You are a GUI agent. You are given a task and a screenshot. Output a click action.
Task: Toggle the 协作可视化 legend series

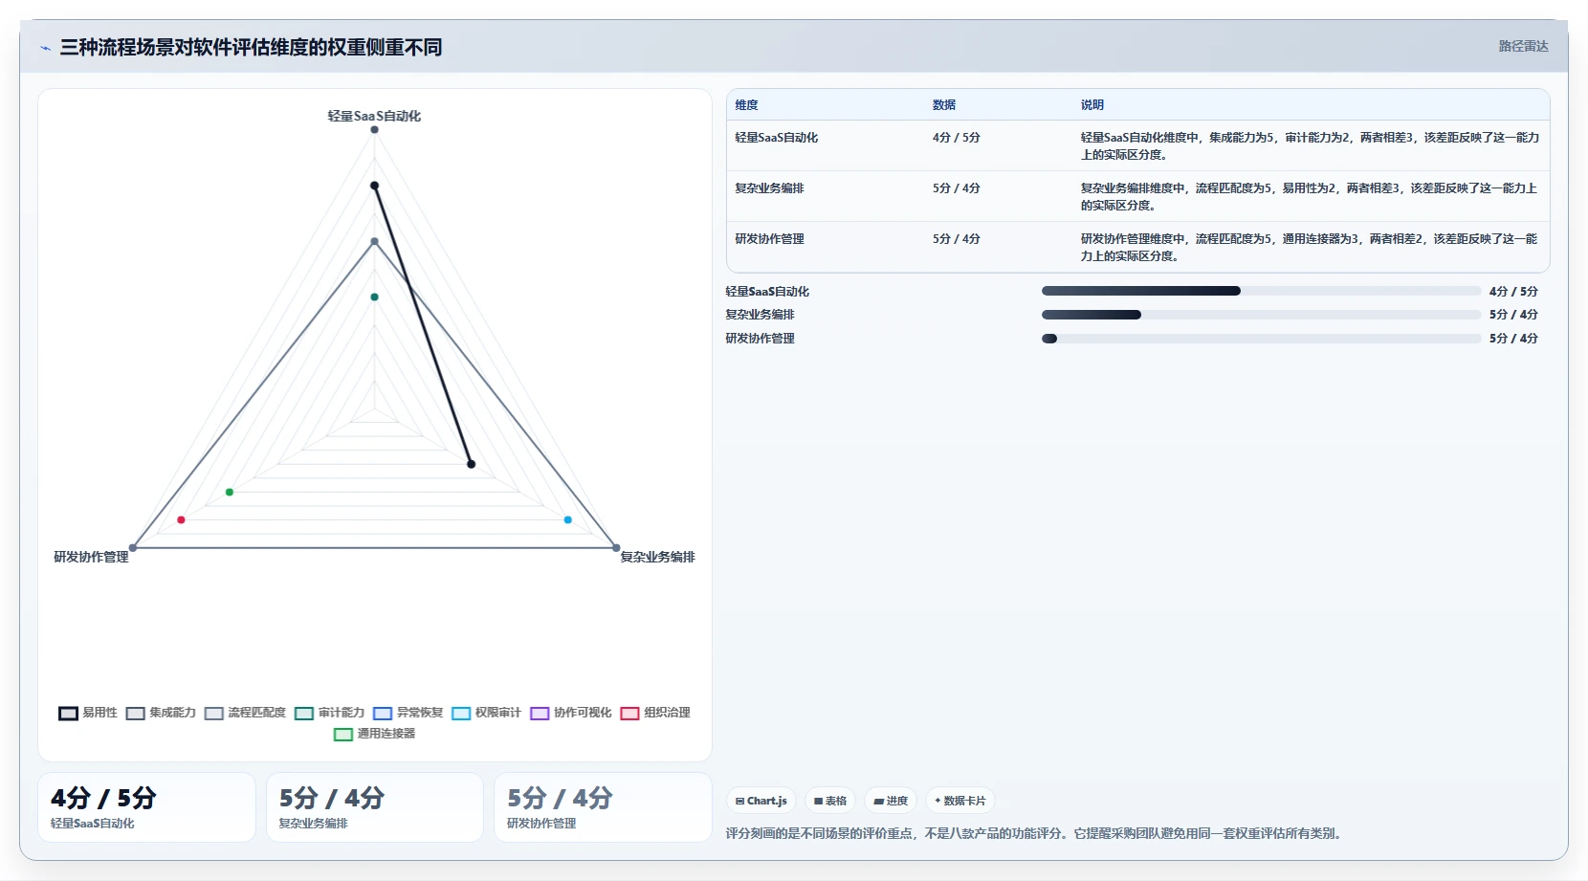tap(571, 713)
